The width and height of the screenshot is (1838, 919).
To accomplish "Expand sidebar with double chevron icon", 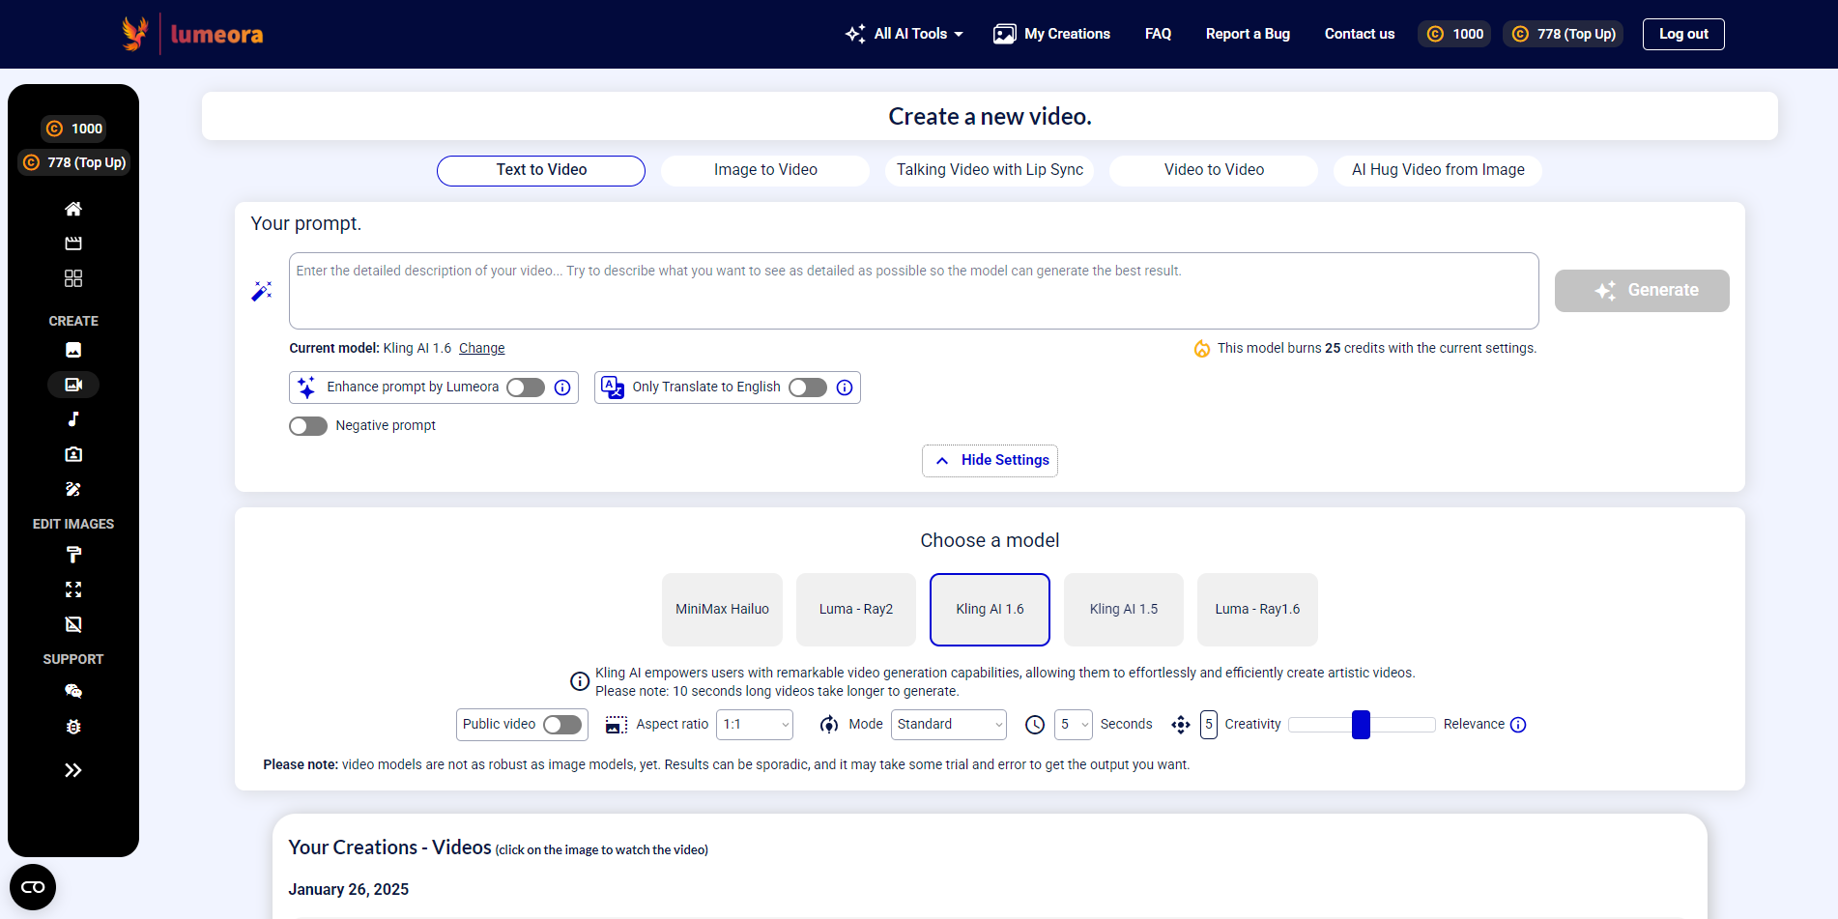I will (x=73, y=770).
